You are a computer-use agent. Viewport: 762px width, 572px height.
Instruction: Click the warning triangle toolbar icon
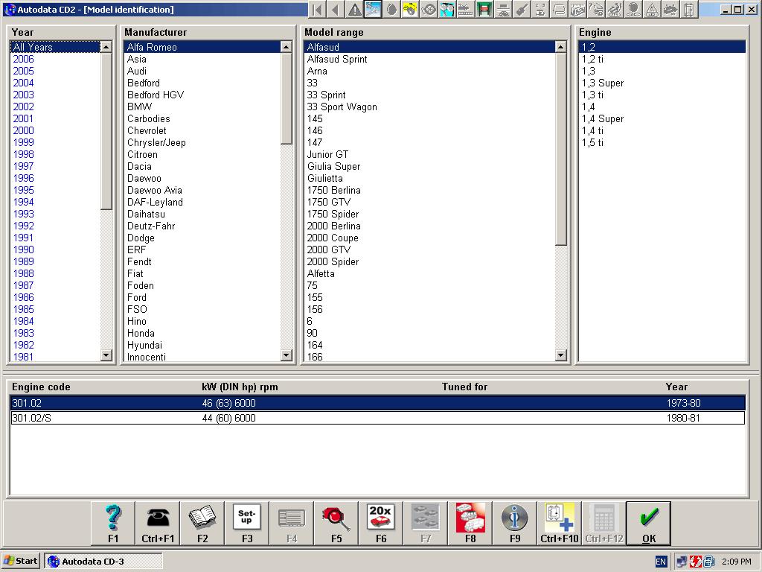pos(355,9)
